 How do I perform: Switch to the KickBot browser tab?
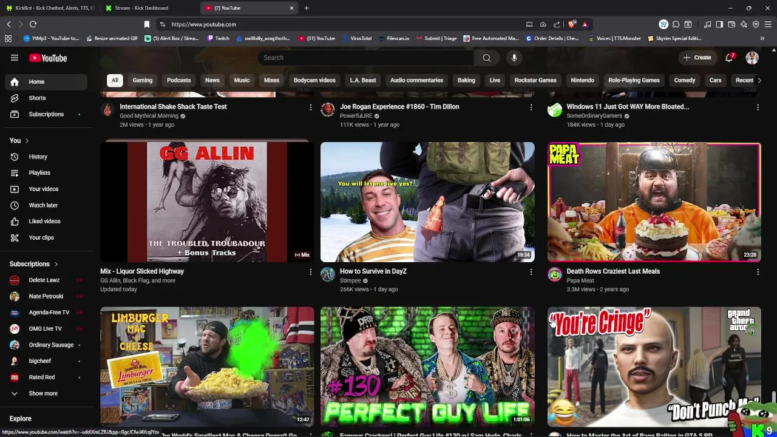click(x=50, y=8)
